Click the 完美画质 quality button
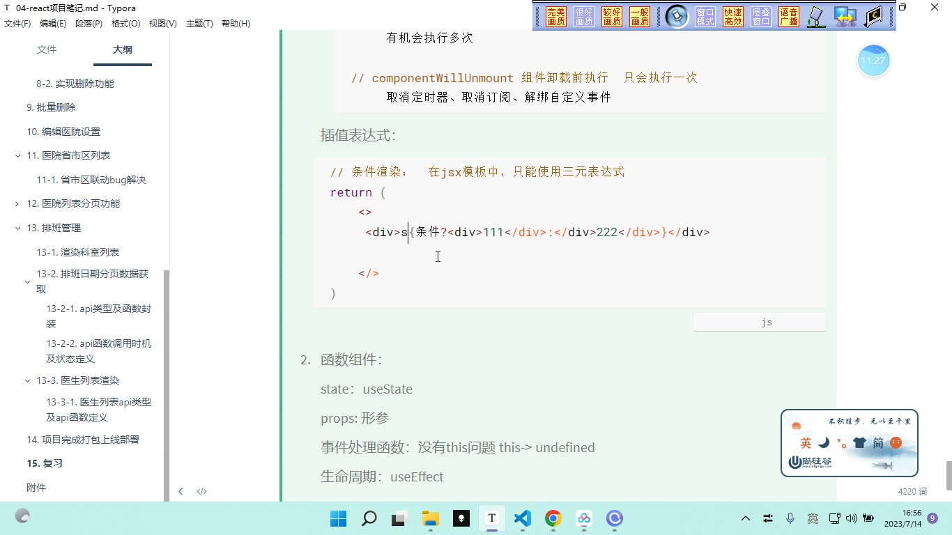The height and width of the screenshot is (535, 952). click(556, 17)
